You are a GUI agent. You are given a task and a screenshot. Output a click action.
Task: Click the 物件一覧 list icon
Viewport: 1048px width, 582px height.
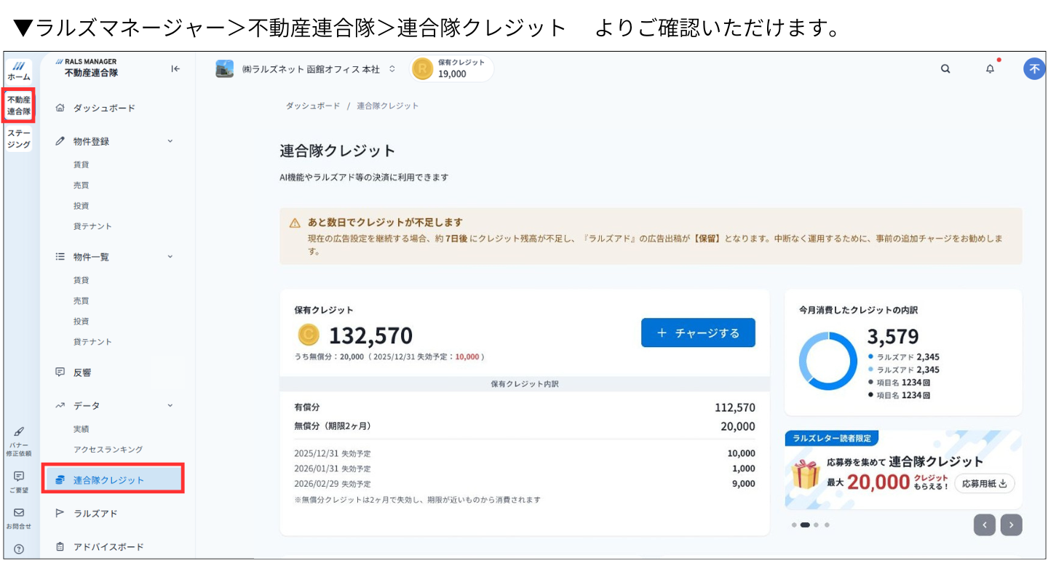60,256
